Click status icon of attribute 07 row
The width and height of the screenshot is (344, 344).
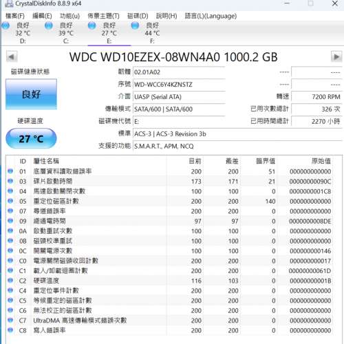[10, 211]
